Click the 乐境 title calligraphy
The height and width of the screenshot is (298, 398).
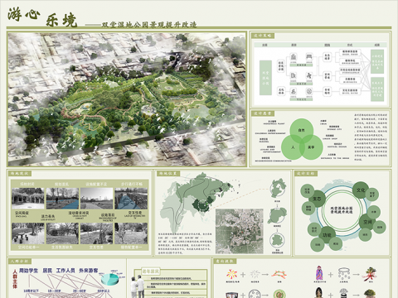pyautogui.click(x=61, y=20)
